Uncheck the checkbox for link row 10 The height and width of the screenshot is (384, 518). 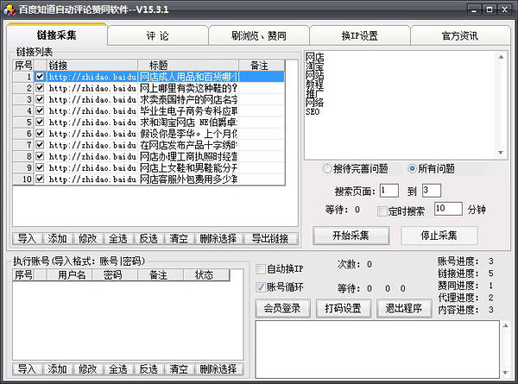(x=40, y=179)
